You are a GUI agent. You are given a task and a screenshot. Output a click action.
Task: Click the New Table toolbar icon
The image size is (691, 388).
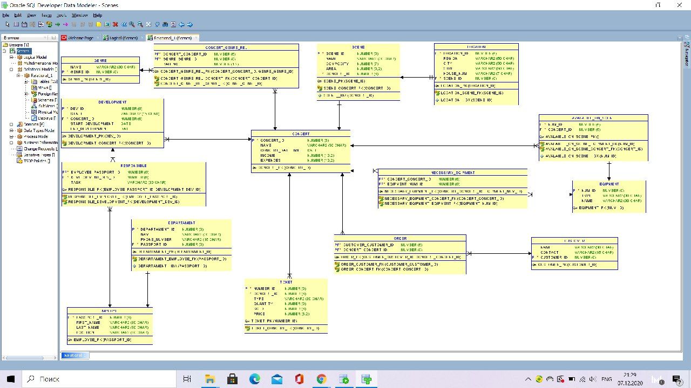(16, 24)
